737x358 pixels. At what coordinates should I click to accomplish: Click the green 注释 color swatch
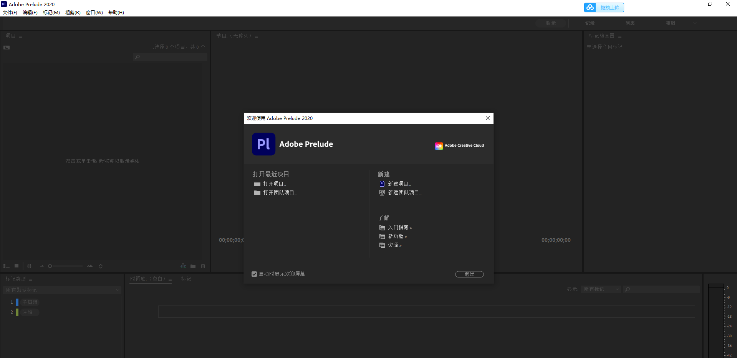point(17,312)
